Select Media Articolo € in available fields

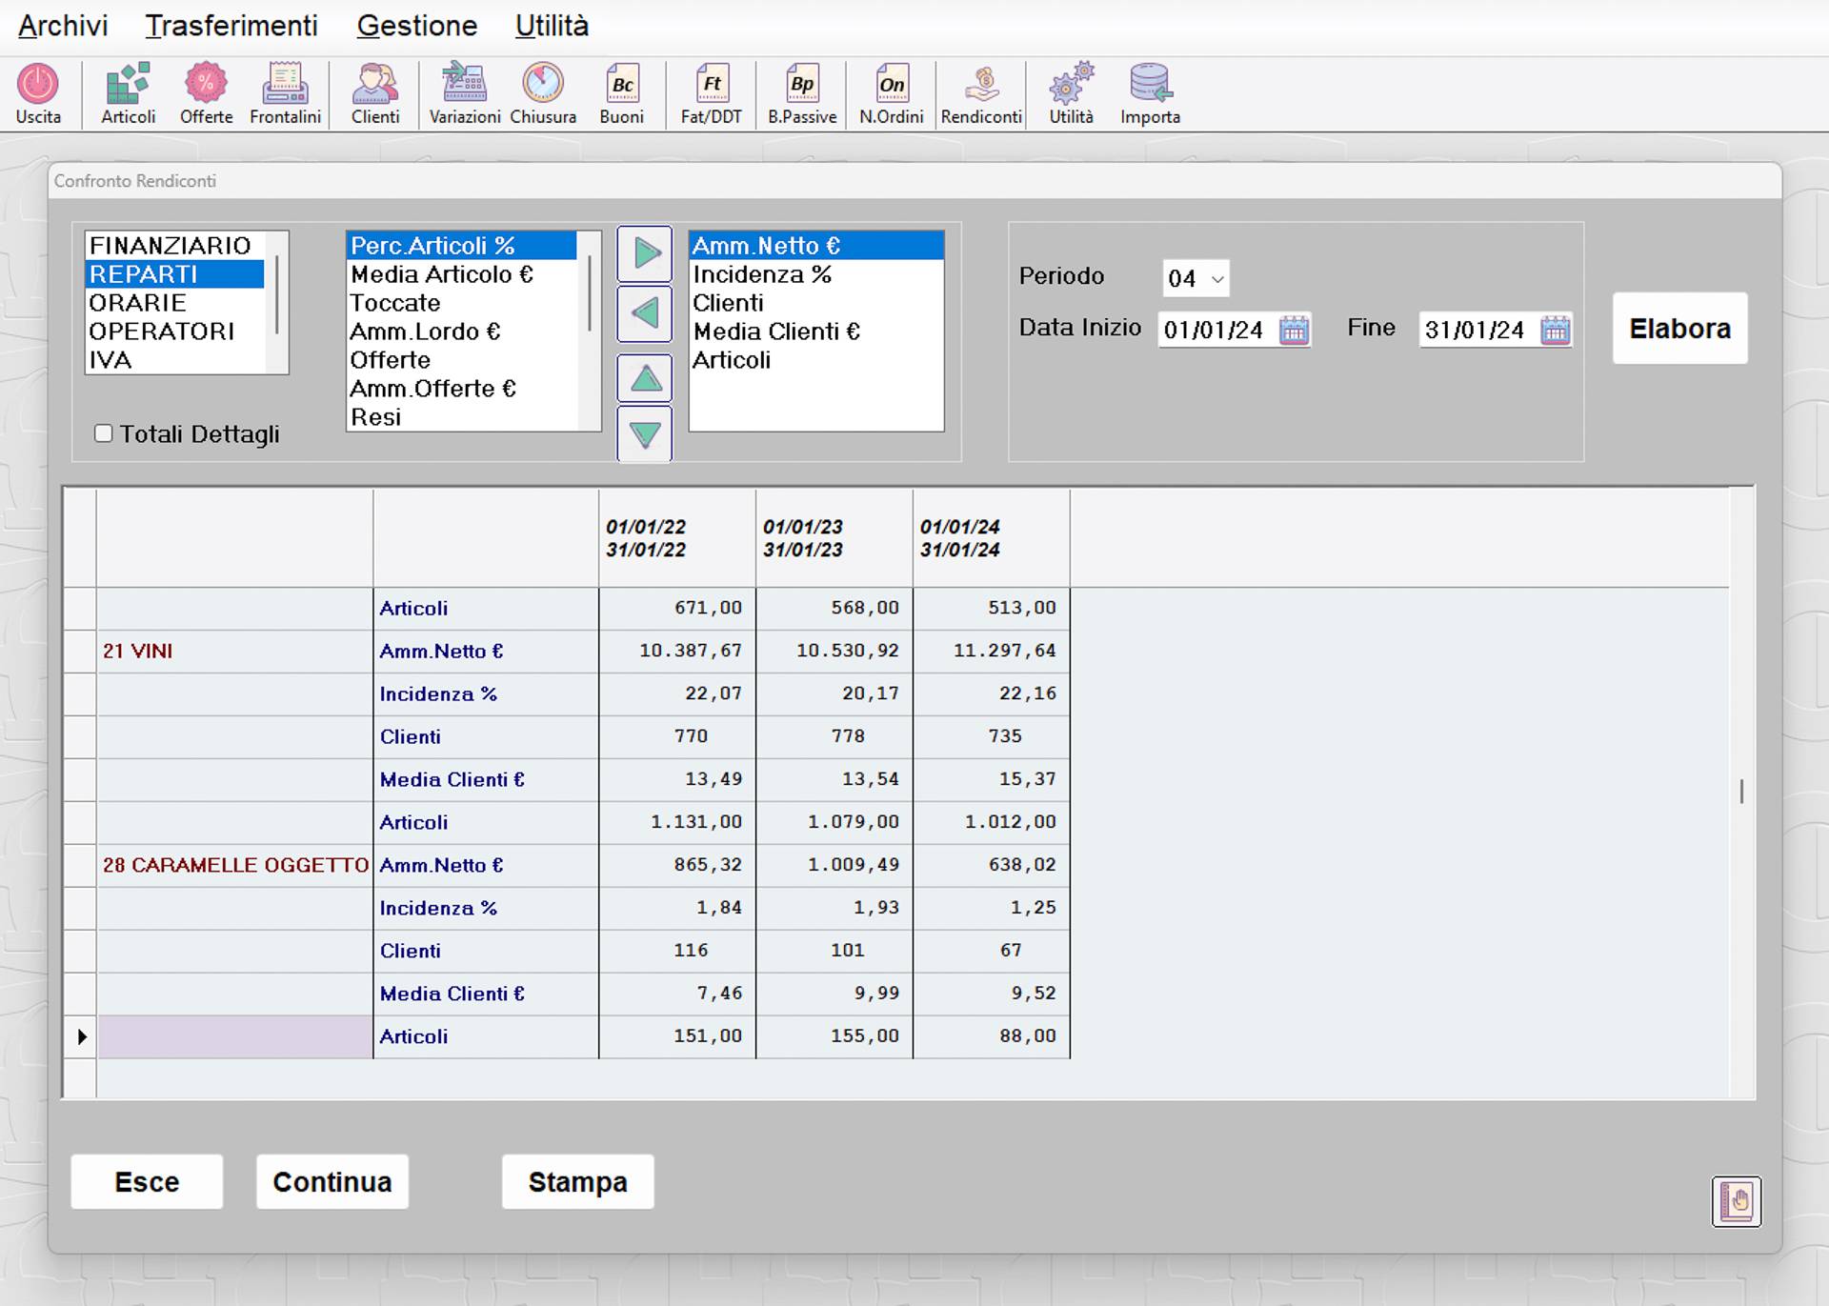pyautogui.click(x=462, y=274)
